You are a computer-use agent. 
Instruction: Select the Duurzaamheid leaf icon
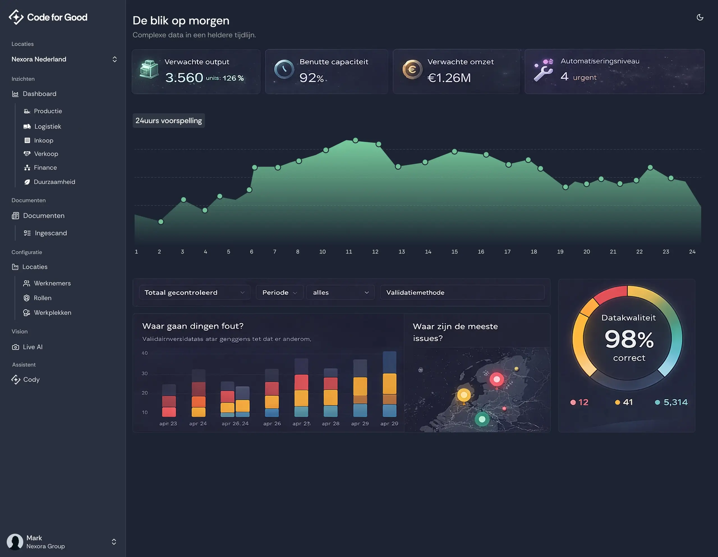27,182
